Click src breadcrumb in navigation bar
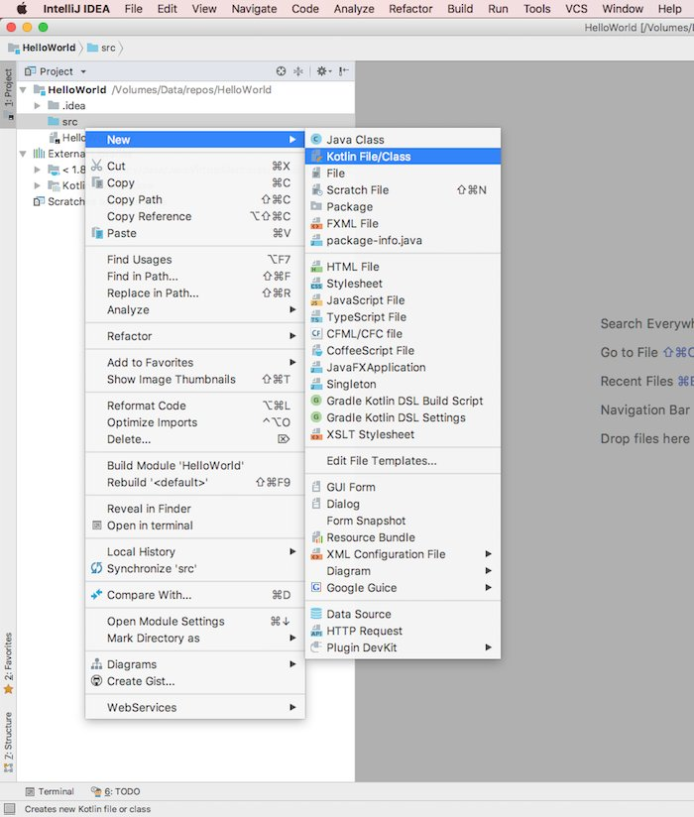The height and width of the screenshot is (817, 694). click(101, 48)
